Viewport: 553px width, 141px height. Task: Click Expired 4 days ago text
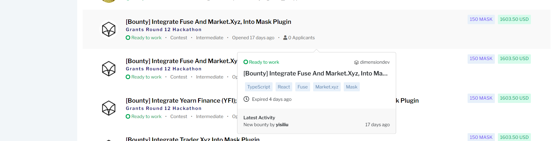click(272, 99)
